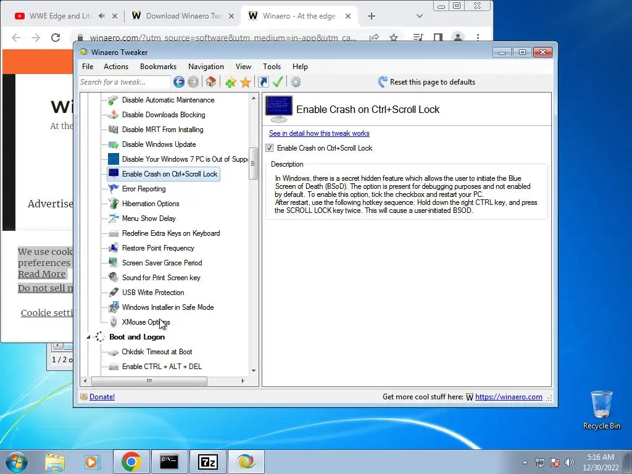
Task: Select Redefine Extra Keys on Keyboard item
Action: point(171,233)
